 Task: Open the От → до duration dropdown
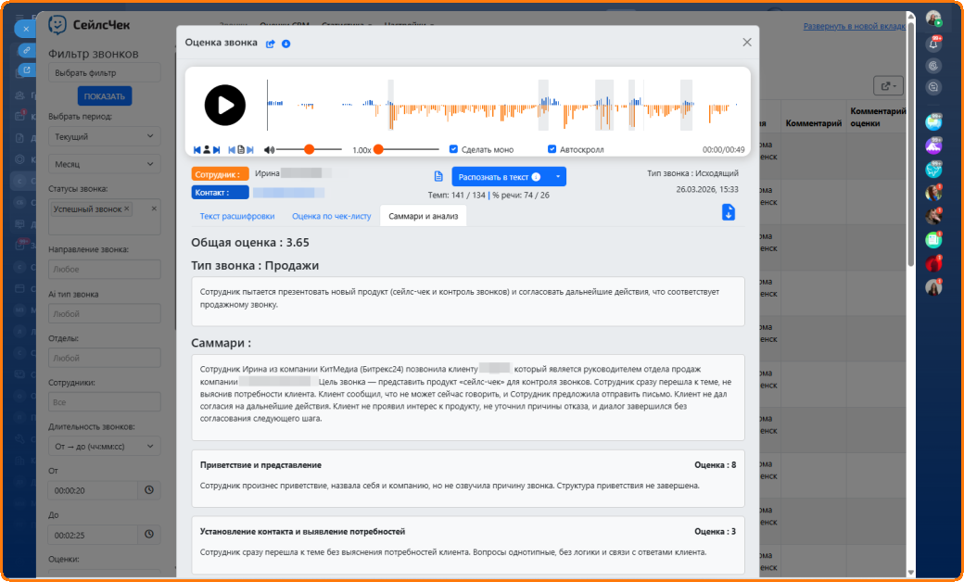(105, 446)
